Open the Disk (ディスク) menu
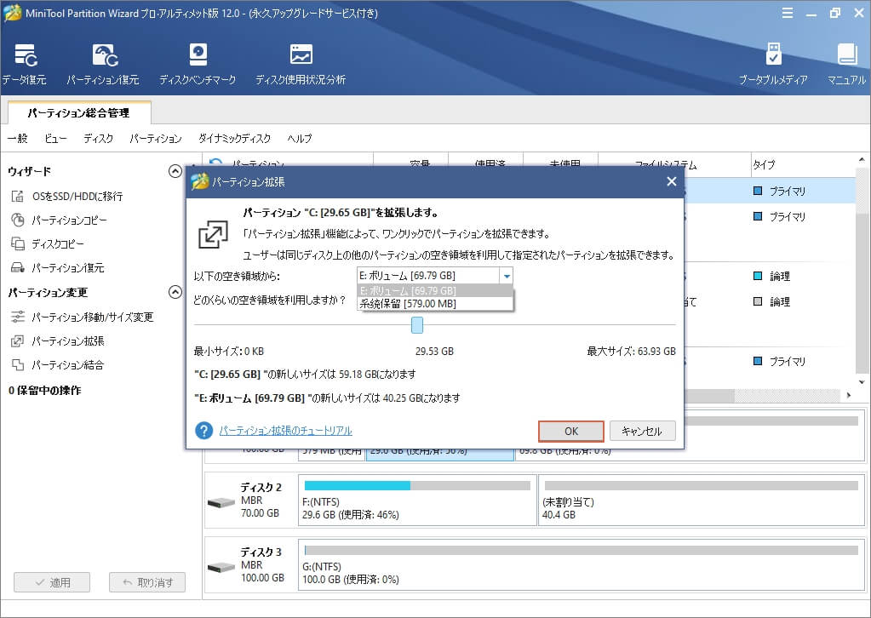This screenshot has height=618, width=871. 98,138
